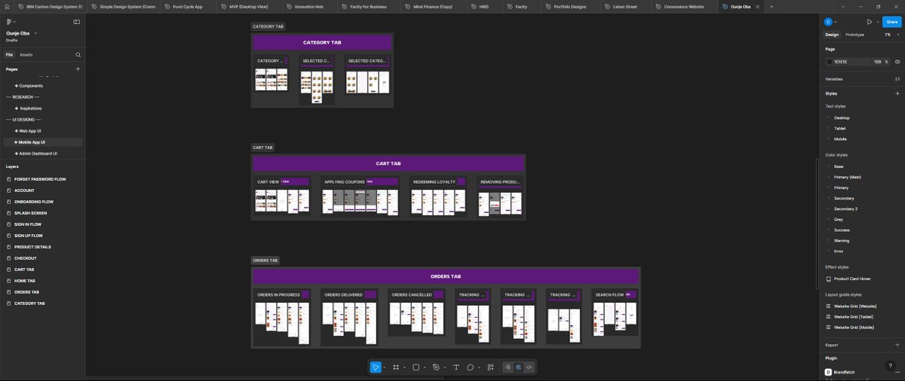Add an export setting with plus icon
905x381 pixels.
(x=897, y=345)
